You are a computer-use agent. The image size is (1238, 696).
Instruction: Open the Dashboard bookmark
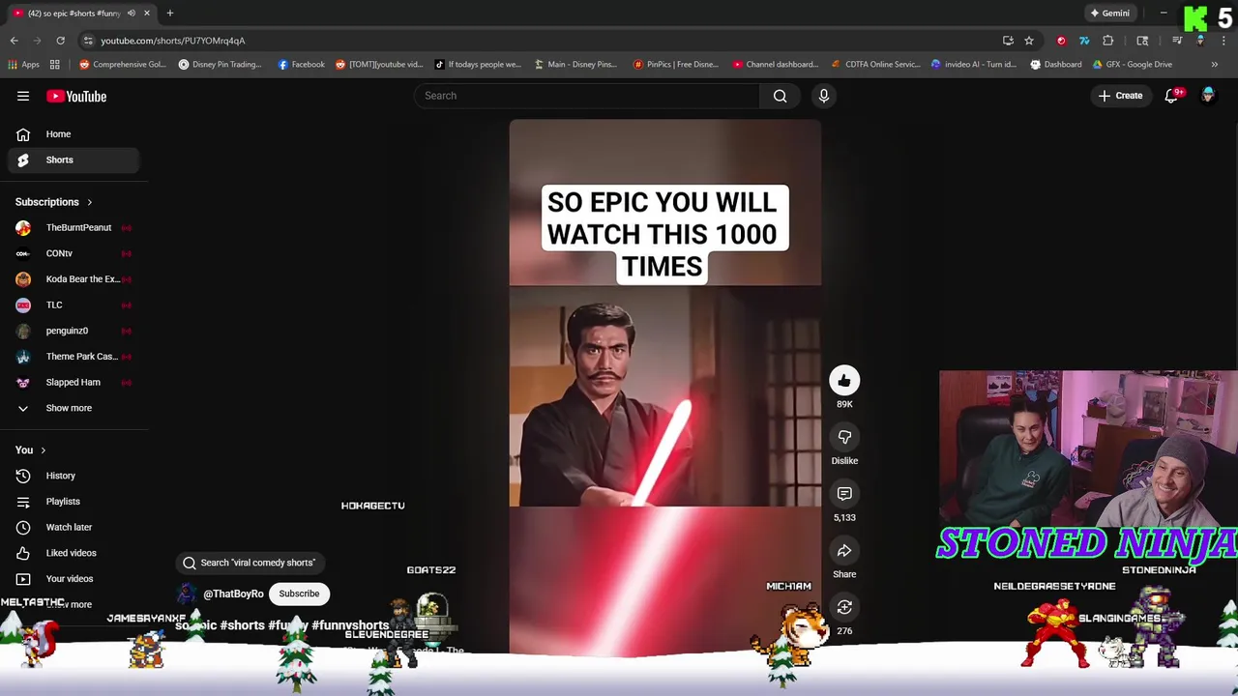[1055, 65]
